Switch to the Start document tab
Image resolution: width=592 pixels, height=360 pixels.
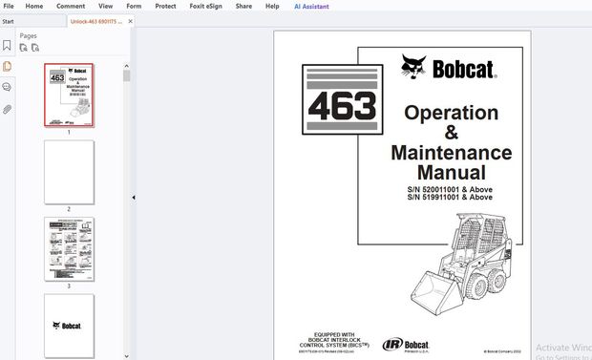[32, 22]
